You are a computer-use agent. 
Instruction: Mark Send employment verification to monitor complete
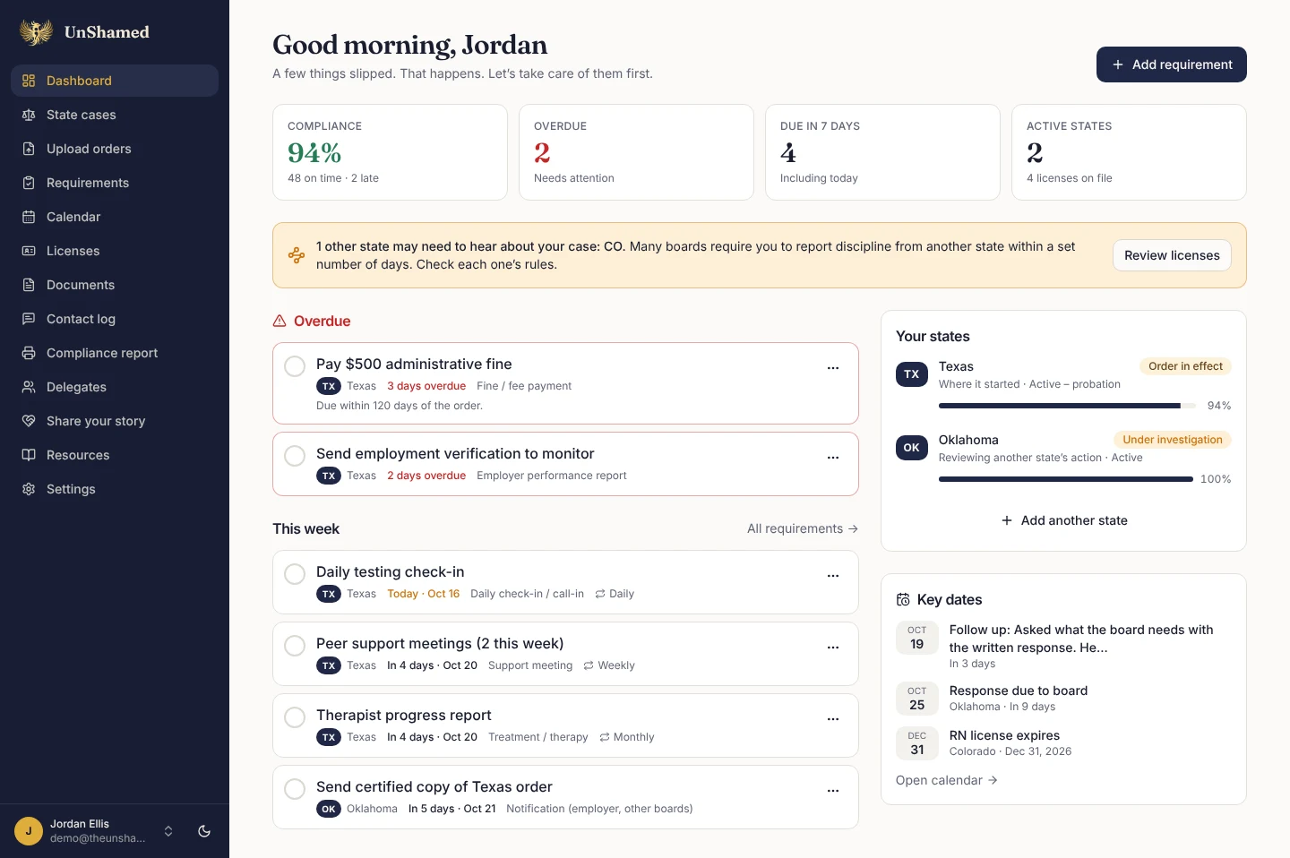pyautogui.click(x=295, y=456)
